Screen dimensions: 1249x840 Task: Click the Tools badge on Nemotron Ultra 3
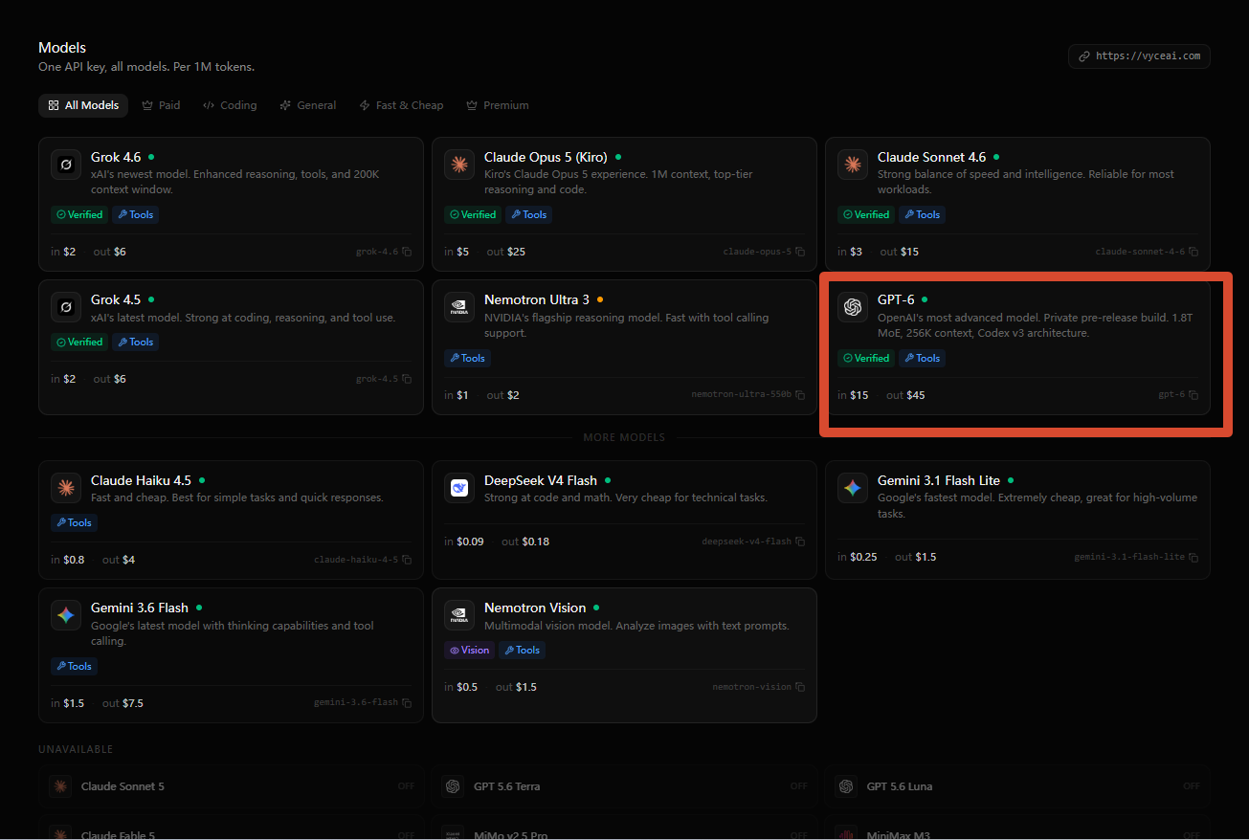click(467, 358)
